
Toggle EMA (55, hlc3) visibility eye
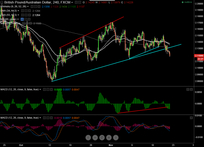tap(23, 15)
